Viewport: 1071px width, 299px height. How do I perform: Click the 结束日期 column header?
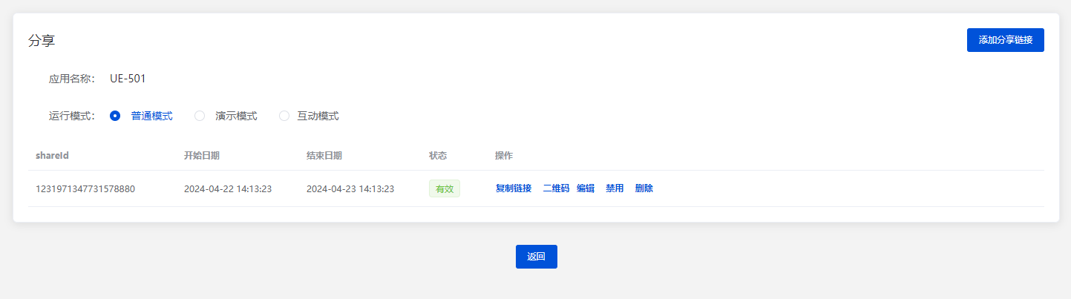click(324, 156)
